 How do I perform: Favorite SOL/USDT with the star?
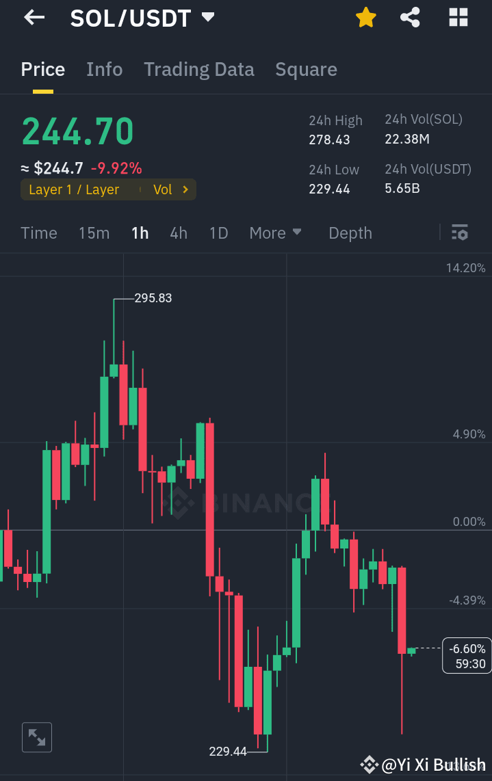[x=366, y=18]
